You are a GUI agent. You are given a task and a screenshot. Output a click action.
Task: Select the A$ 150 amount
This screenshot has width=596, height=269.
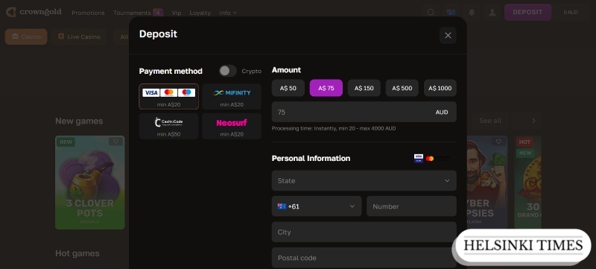coord(364,88)
